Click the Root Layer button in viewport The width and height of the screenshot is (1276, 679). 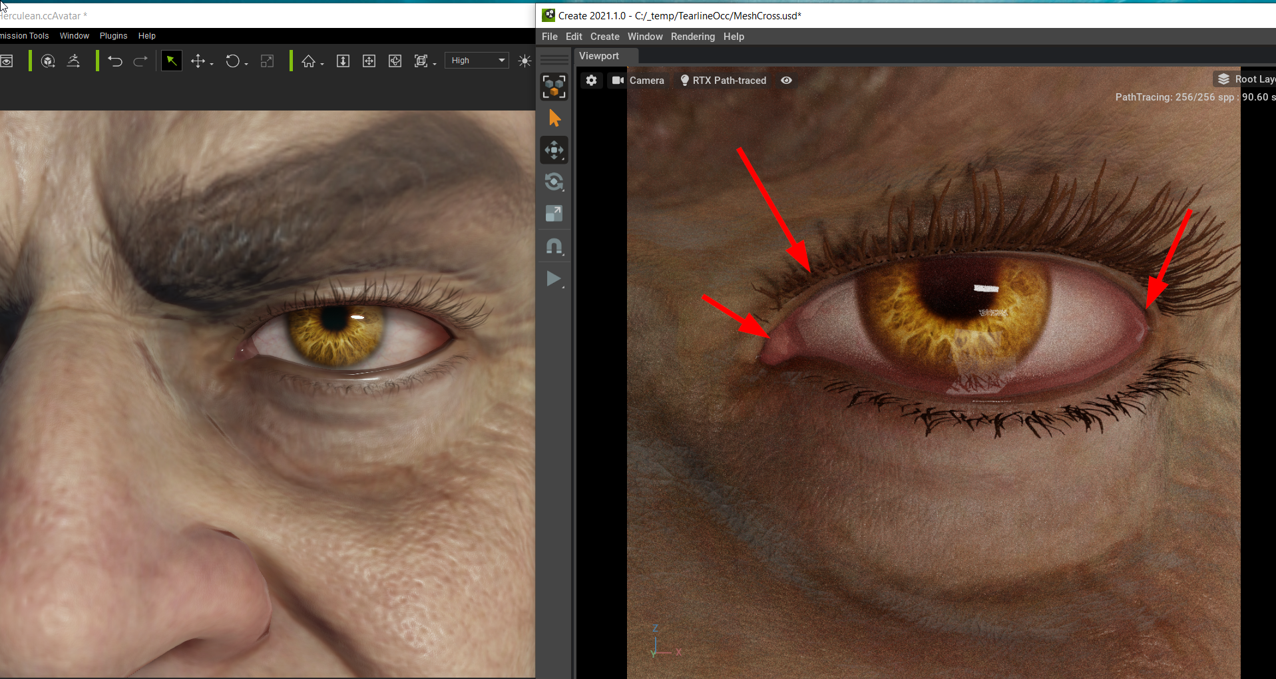[x=1246, y=79]
